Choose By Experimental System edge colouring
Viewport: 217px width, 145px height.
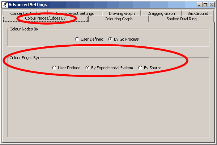point(88,68)
